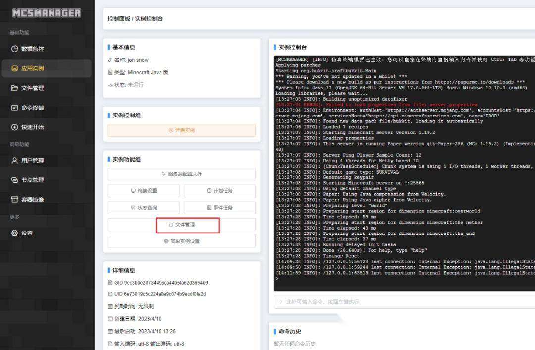Click the MCSMANAGER logo
Viewport: 535px width, 350px height.
[47, 13]
